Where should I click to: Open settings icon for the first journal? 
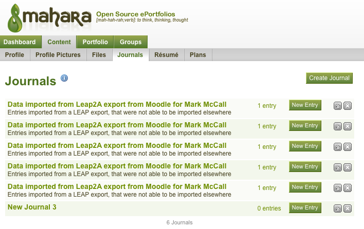click(x=338, y=106)
